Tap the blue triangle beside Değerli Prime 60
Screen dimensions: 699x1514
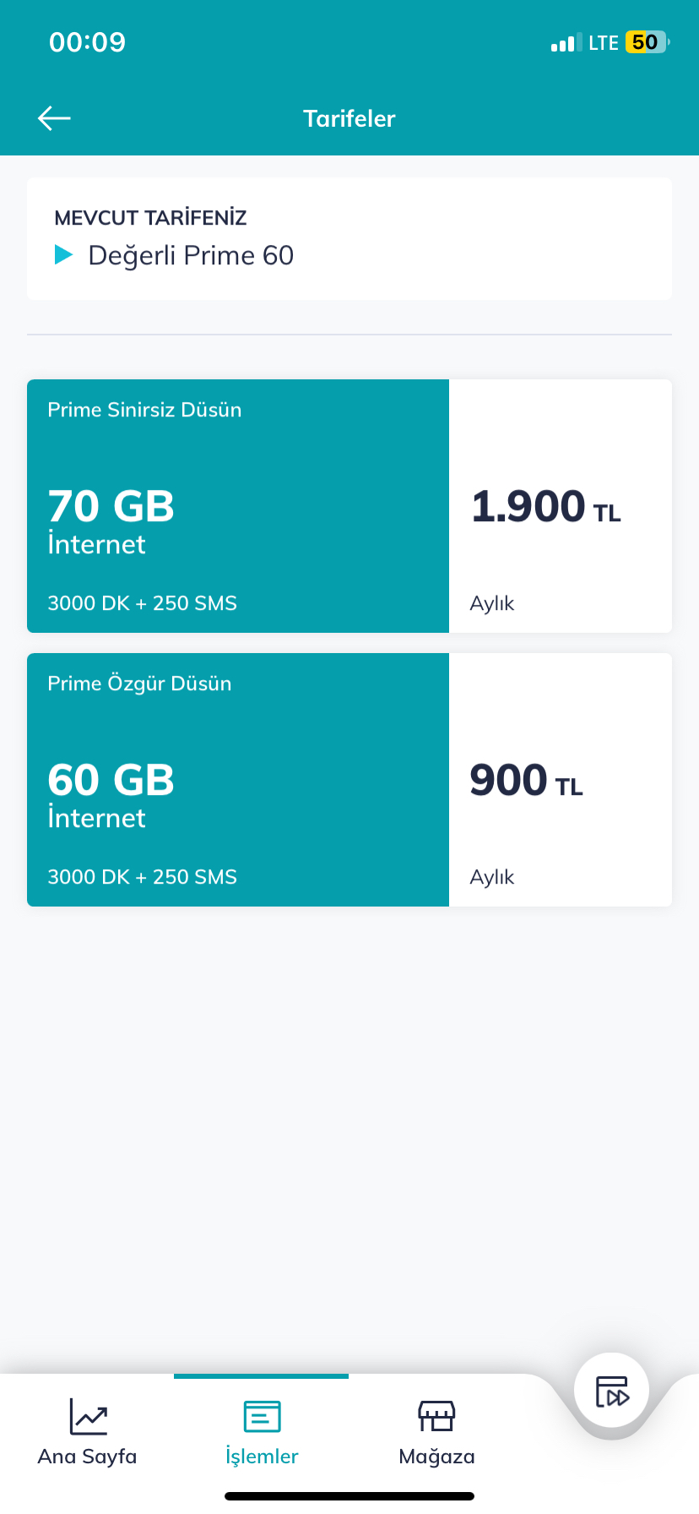coord(64,254)
